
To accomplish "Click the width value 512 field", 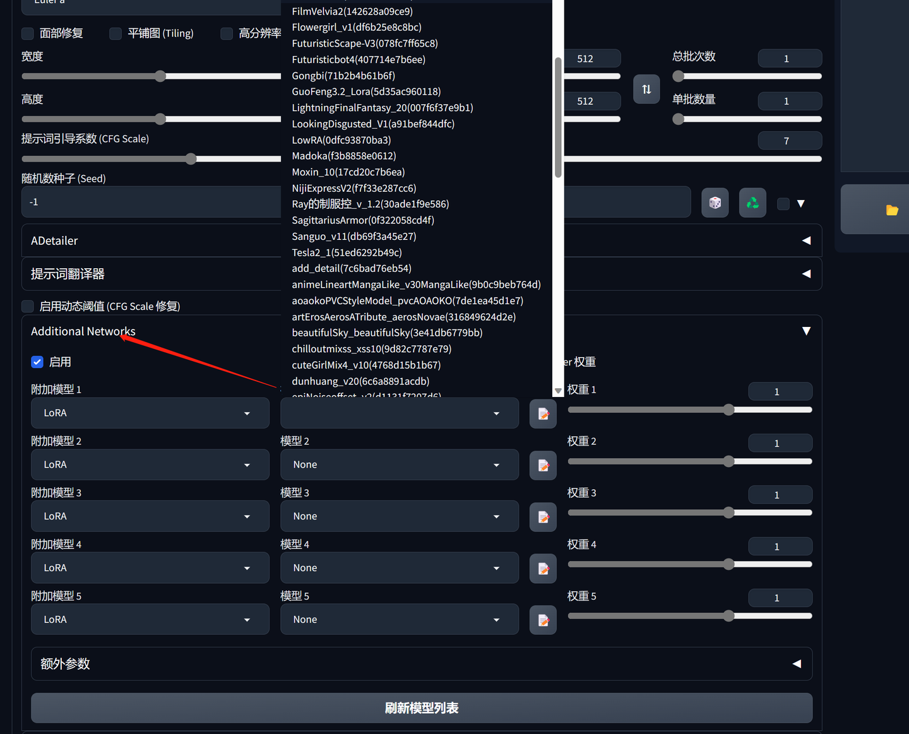I will click(x=591, y=58).
